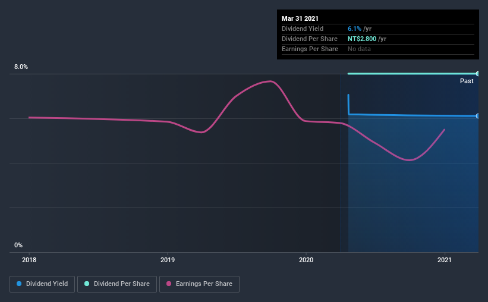This screenshot has width=488, height=302.
Task: Click the 2019 x-axis label
Action: tap(168, 260)
